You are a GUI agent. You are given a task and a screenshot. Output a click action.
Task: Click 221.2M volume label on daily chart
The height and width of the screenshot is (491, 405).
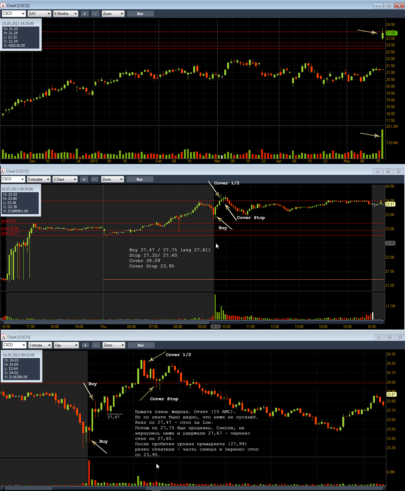[x=392, y=127]
